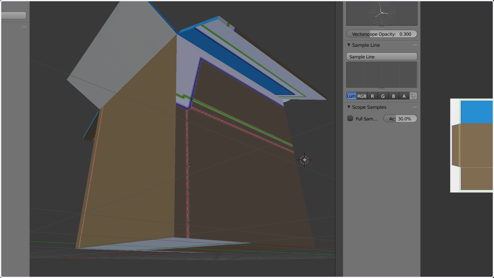Grab the Sample Line panel grip handle
The image size is (494, 278).
(415, 45)
